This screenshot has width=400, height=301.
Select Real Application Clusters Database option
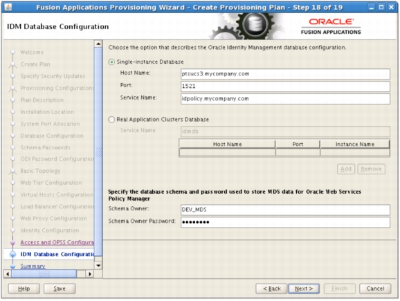(111, 120)
